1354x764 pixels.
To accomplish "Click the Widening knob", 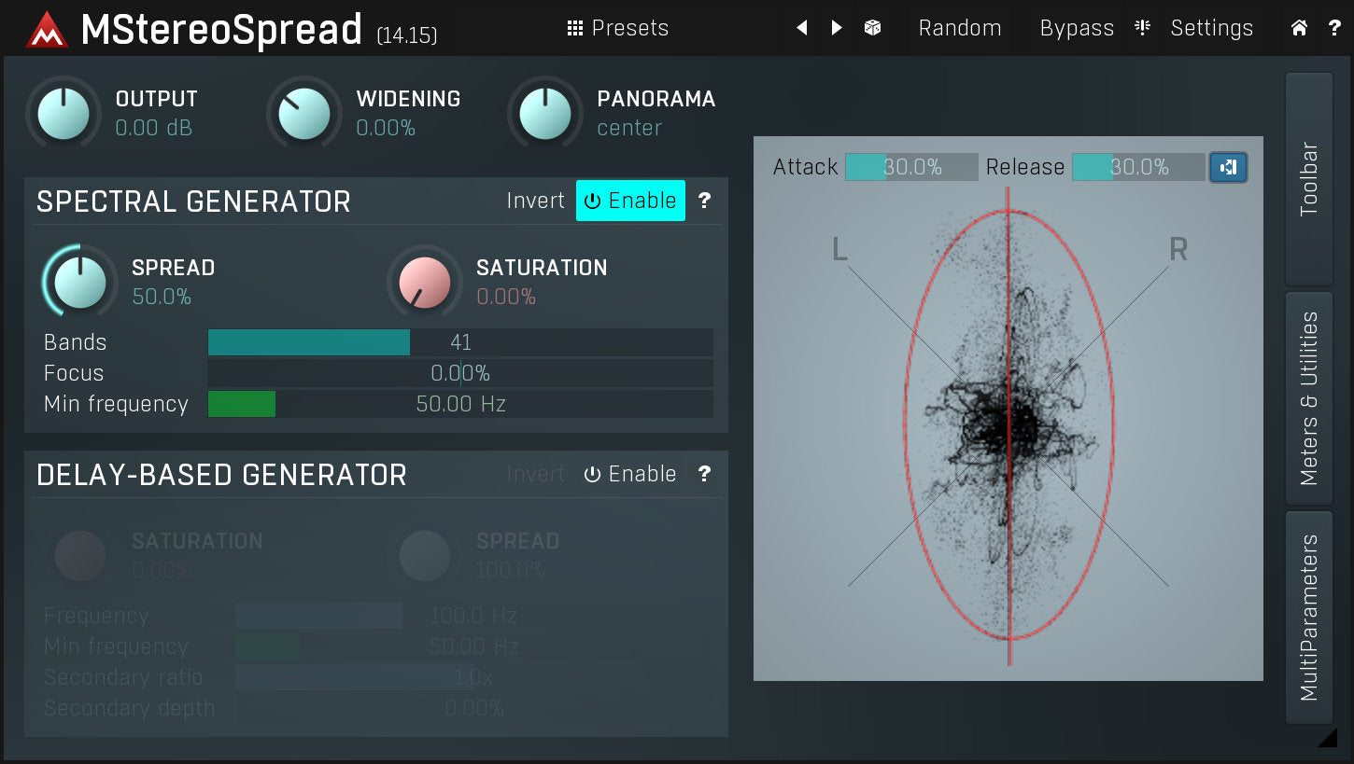I will pyautogui.click(x=304, y=115).
